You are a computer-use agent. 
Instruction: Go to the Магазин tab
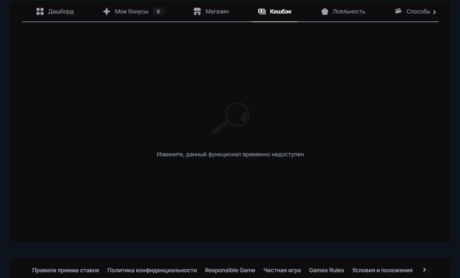coord(217,12)
